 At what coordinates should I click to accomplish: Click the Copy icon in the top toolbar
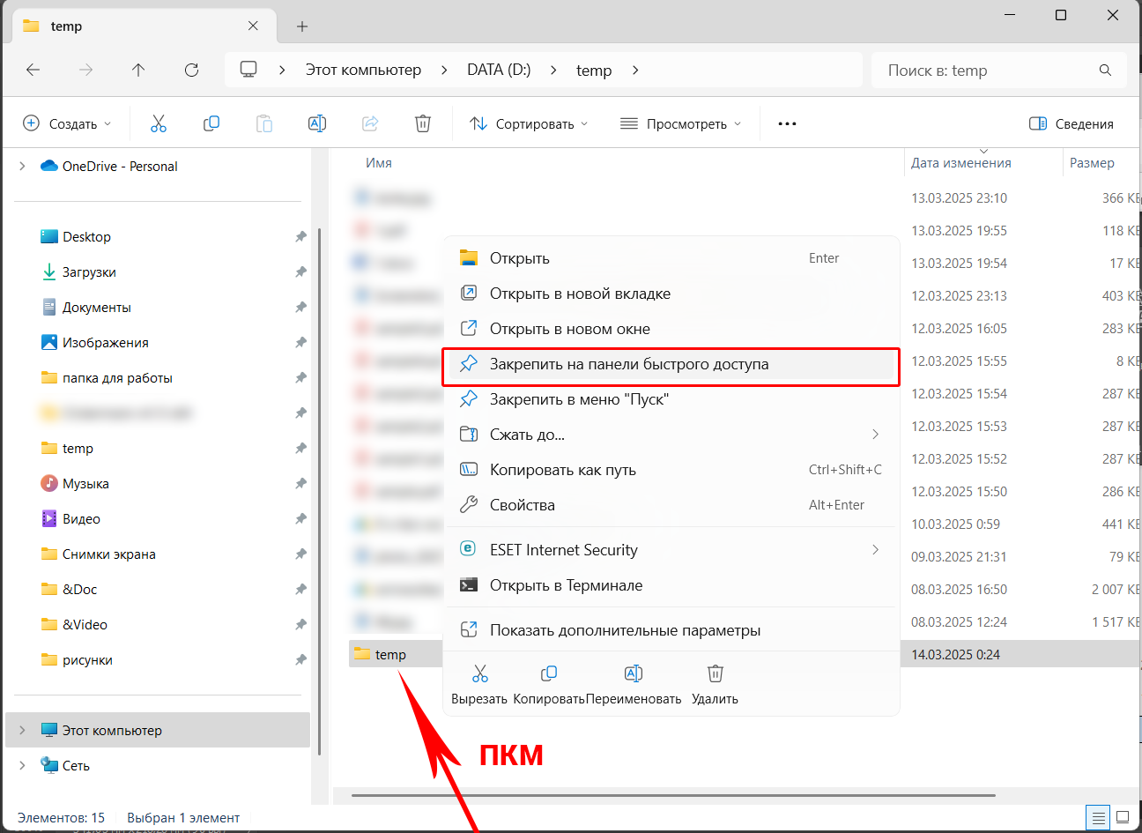(211, 124)
